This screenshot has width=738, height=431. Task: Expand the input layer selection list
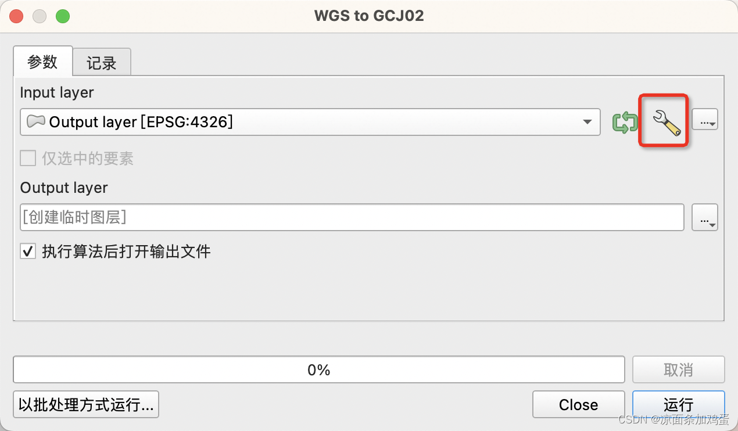coord(589,122)
